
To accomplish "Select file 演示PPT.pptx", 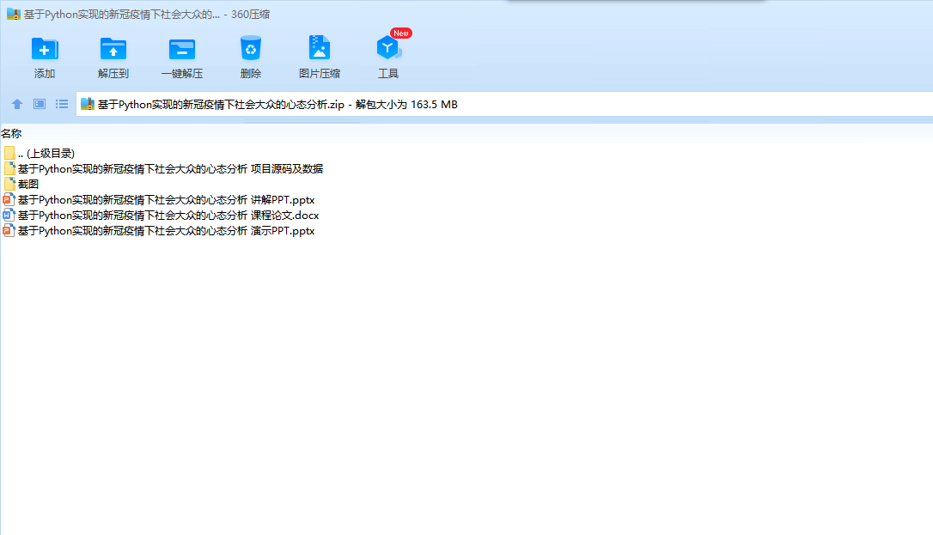I will click(x=166, y=231).
